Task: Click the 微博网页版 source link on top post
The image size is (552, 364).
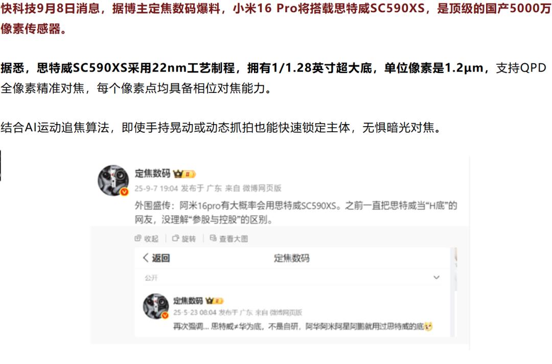Action: [x=262, y=188]
